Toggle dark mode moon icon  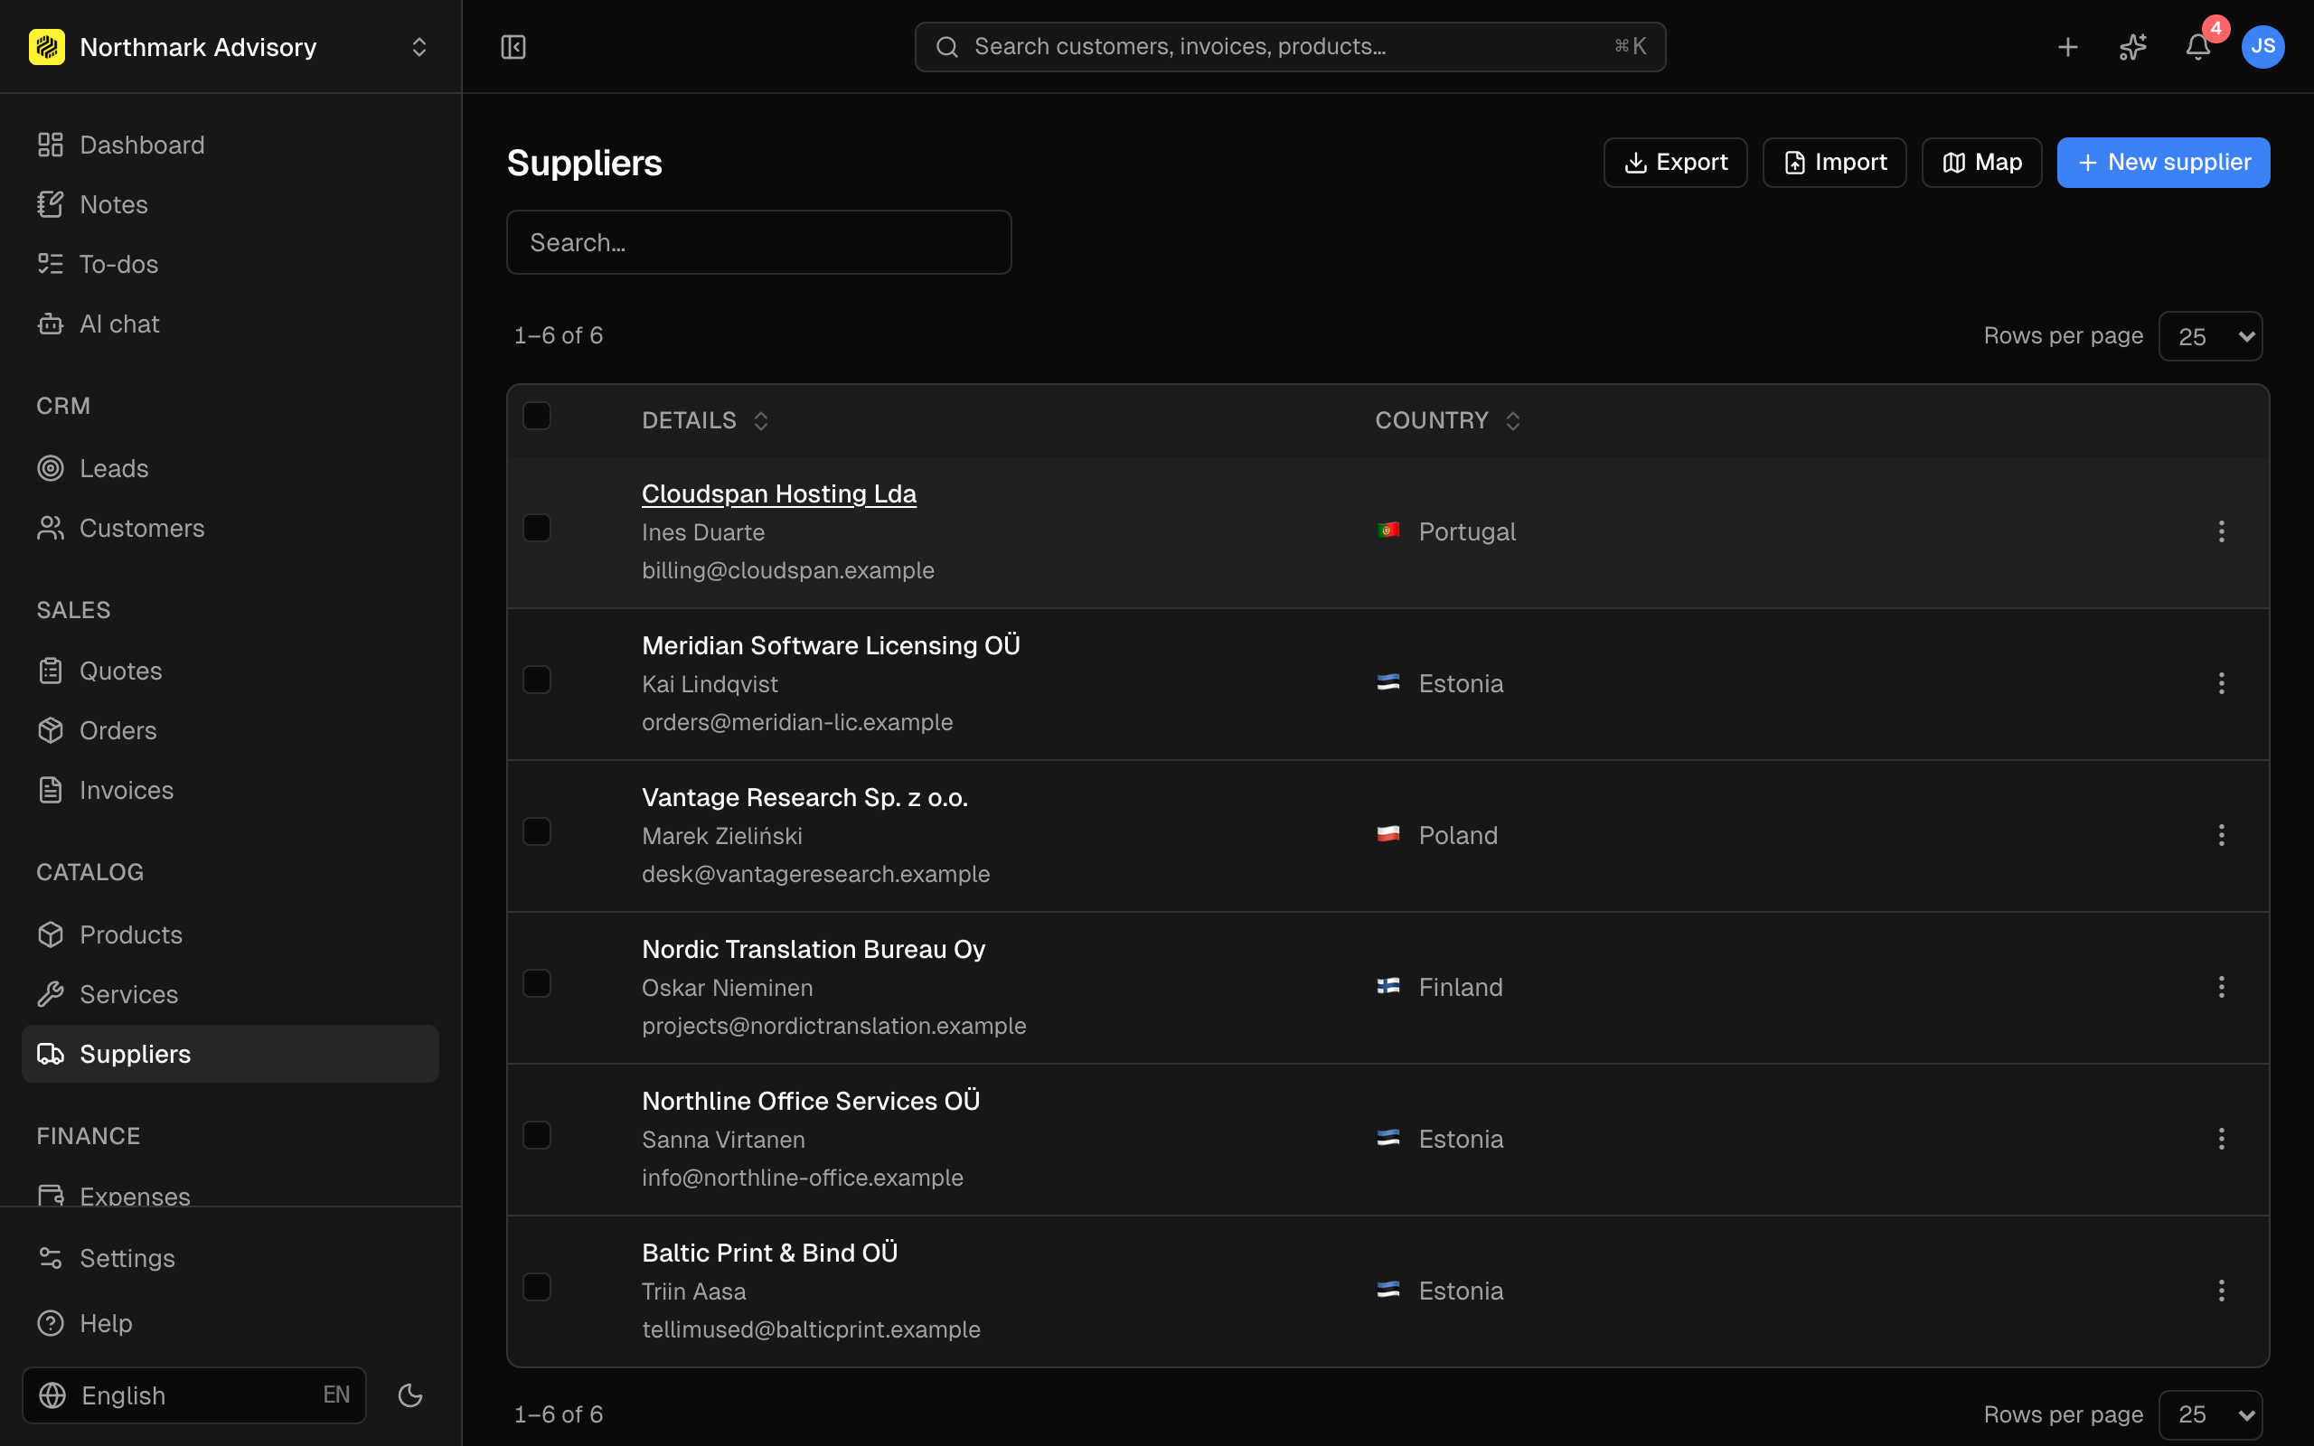click(x=410, y=1395)
